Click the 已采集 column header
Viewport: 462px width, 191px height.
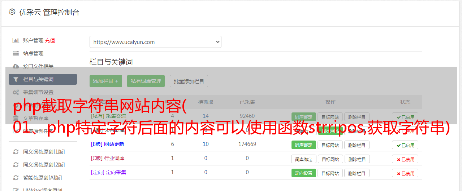tap(247, 102)
